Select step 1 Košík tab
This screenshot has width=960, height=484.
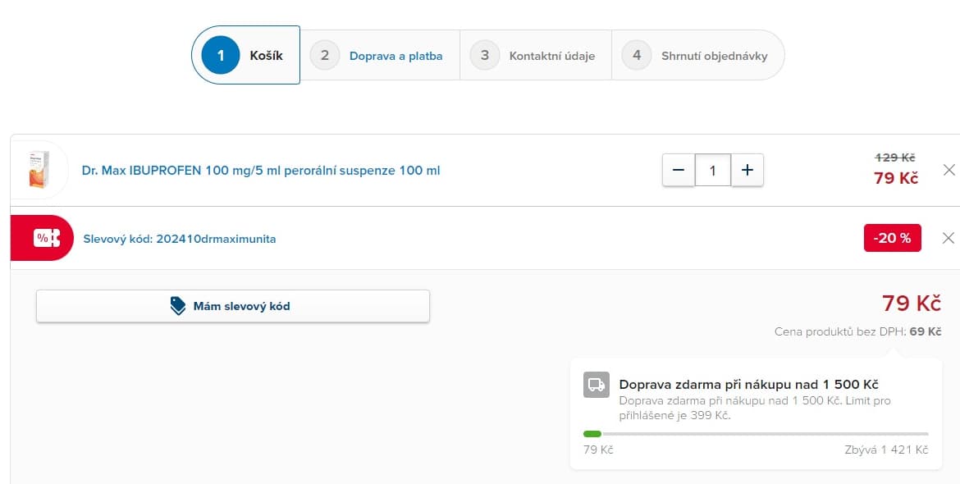click(245, 55)
